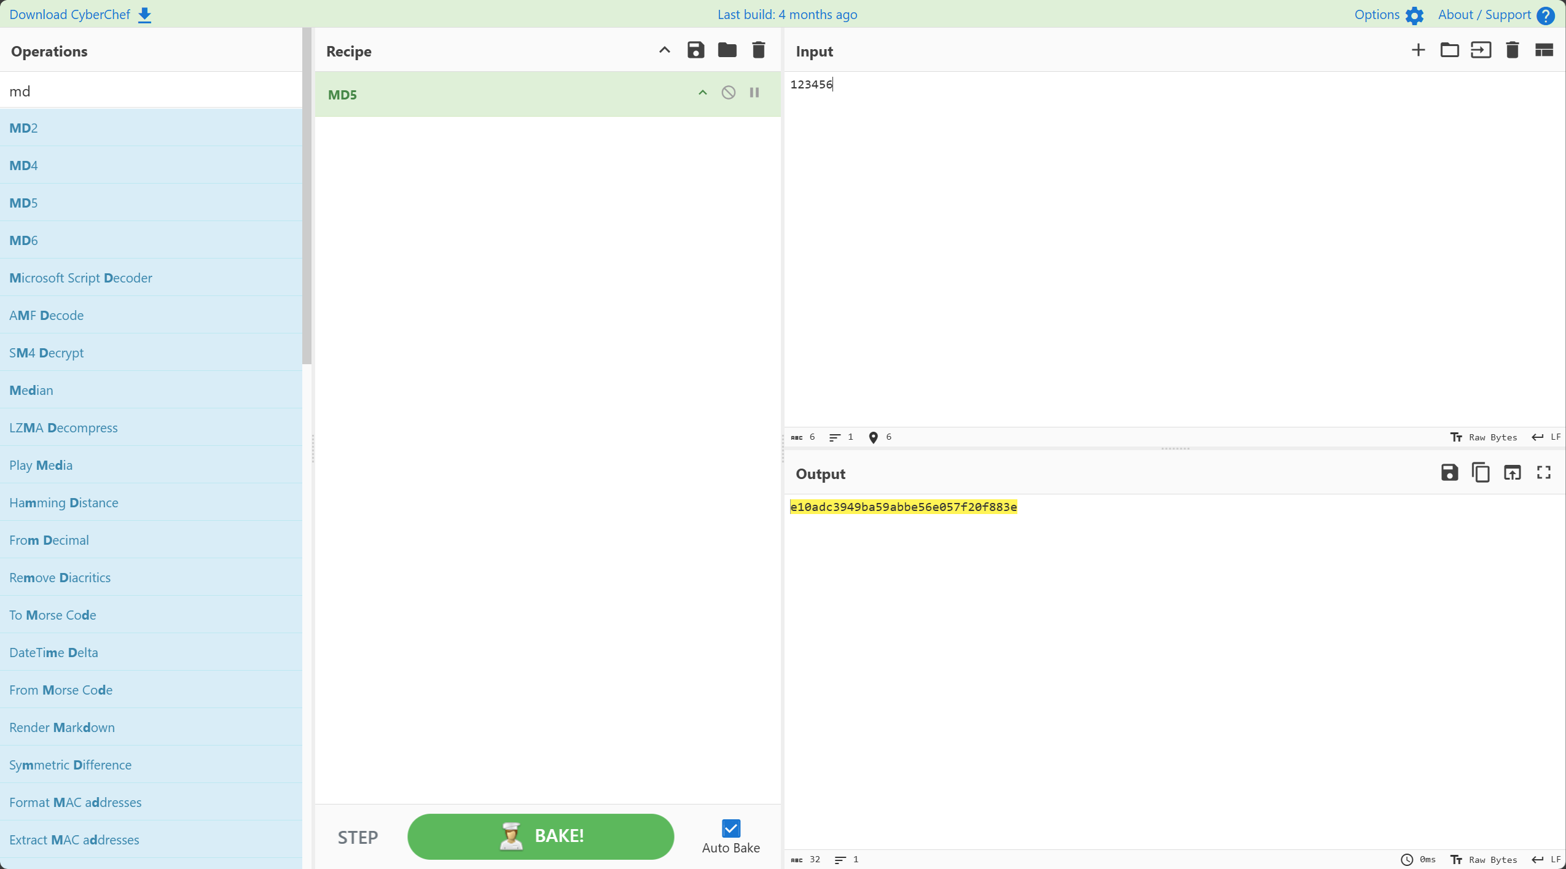
Task: Add a new input tab
Action: click(x=1418, y=50)
